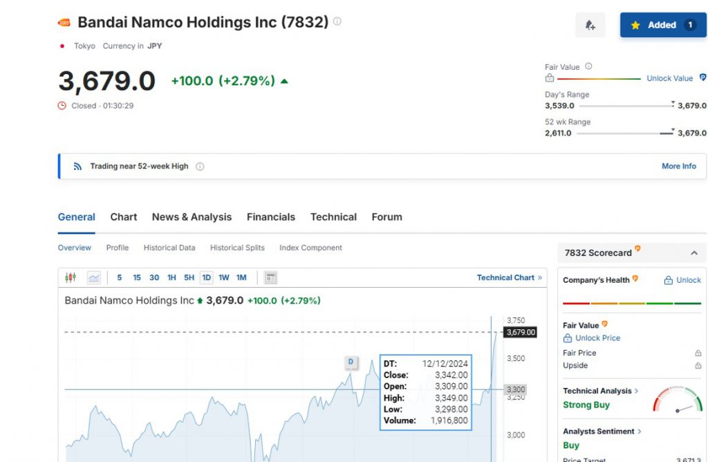This screenshot has width=708, height=462.
Task: Click the large 3,679.0 price value
Action: pyautogui.click(x=107, y=82)
